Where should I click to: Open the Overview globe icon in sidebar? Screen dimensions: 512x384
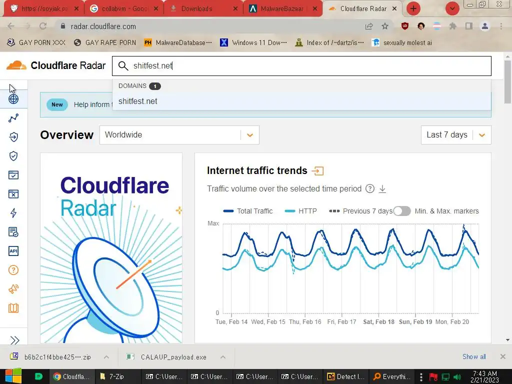click(13, 99)
